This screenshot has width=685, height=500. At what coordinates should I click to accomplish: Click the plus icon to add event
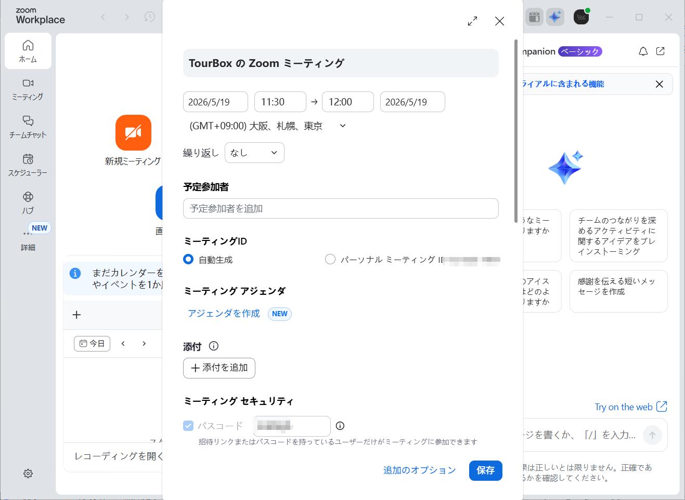[76, 315]
